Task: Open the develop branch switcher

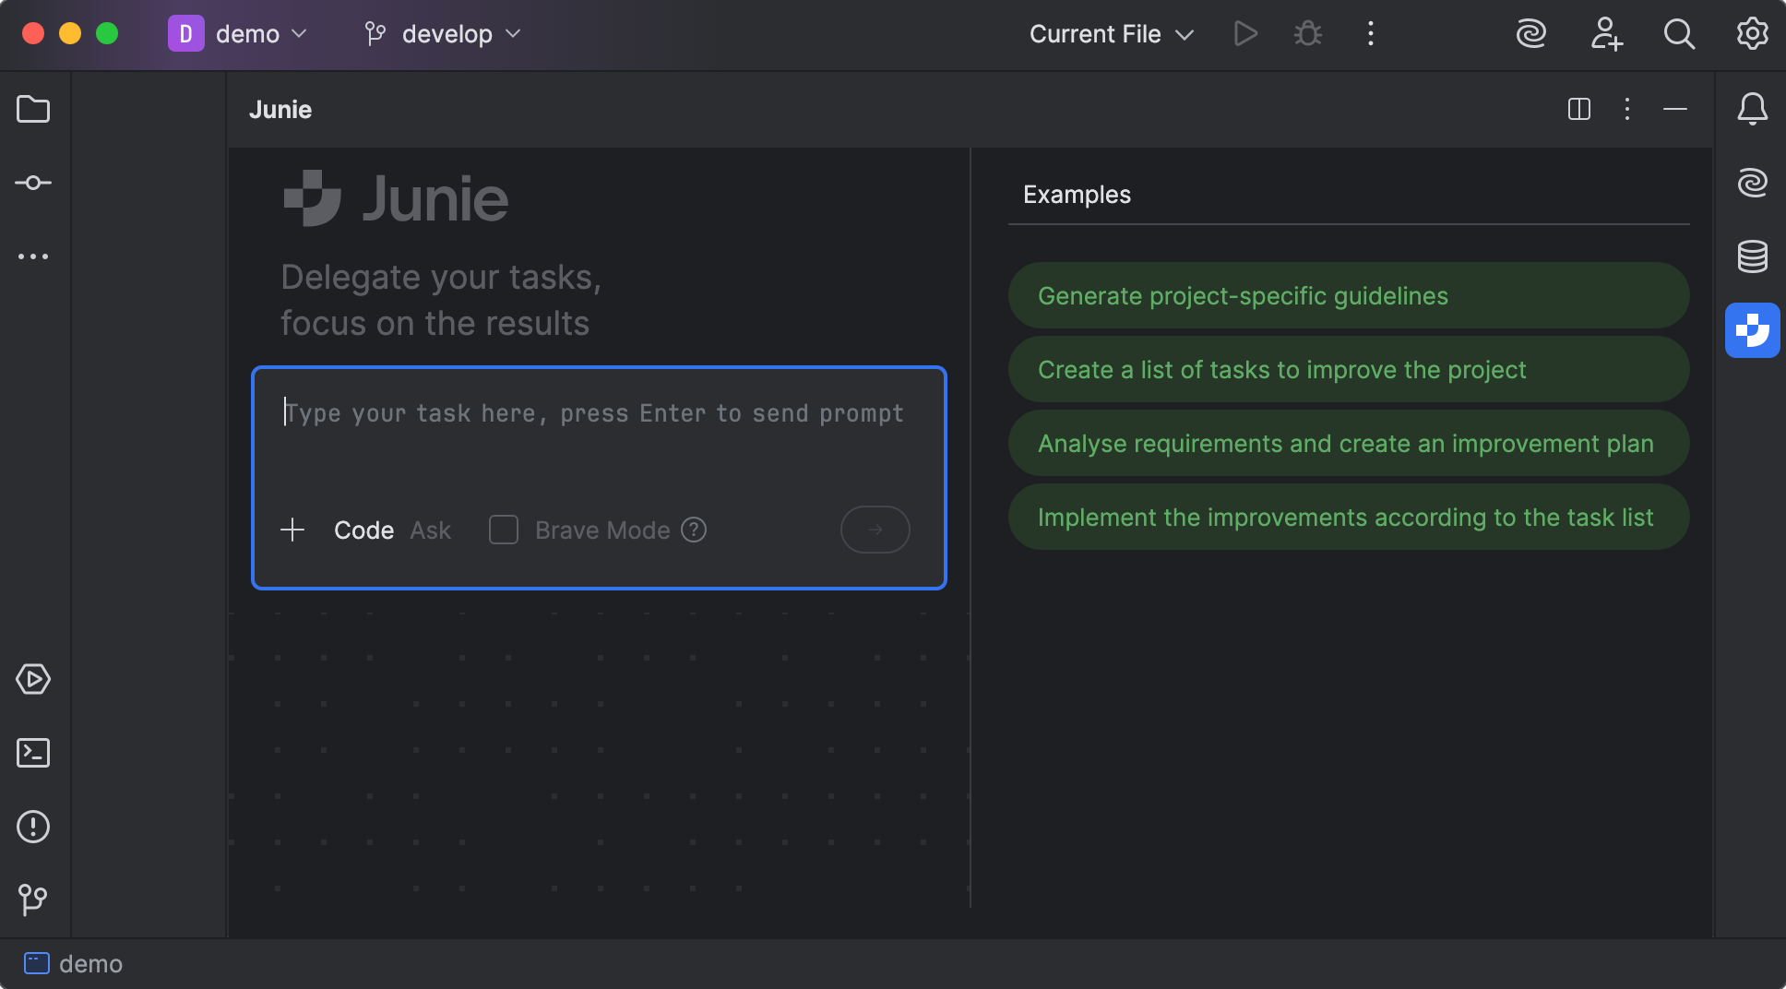Action: (441, 33)
